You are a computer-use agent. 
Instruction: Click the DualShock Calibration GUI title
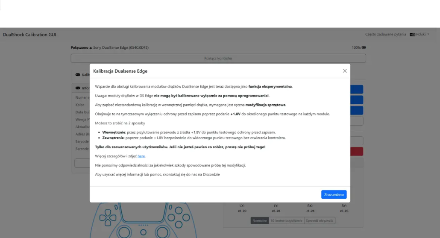pos(29,34)
